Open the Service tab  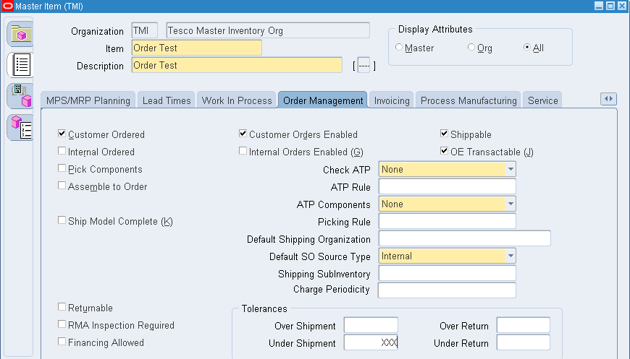542,100
